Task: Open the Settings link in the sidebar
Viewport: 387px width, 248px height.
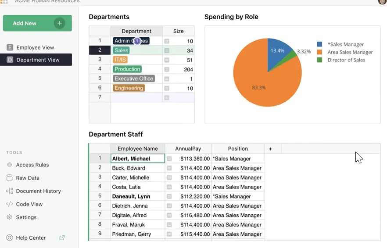Action: pos(26,217)
